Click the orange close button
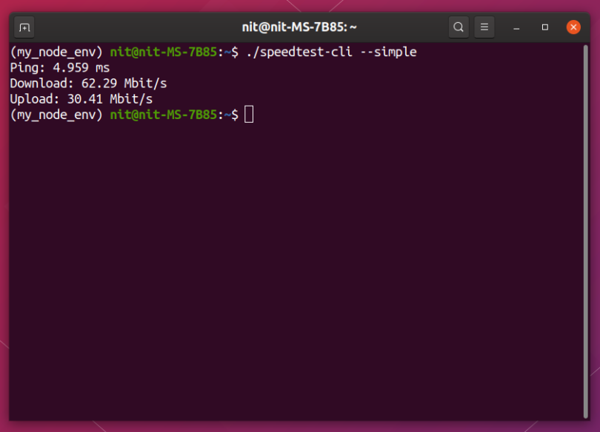This screenshot has height=432, width=600. 574,27
